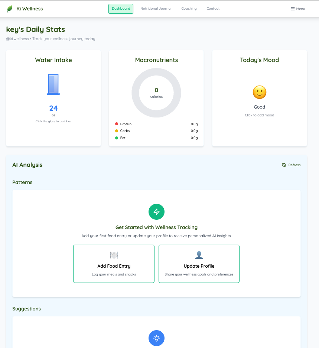
Task: Click the Water Intake heading
Action: coord(53,60)
